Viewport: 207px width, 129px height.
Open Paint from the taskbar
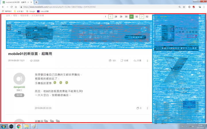tap(34, 126)
